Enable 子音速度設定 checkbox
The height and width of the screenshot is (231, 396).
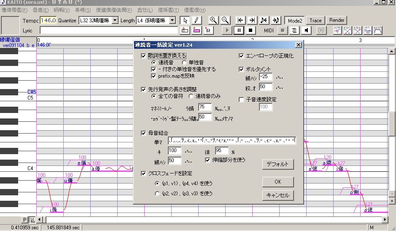241,100
